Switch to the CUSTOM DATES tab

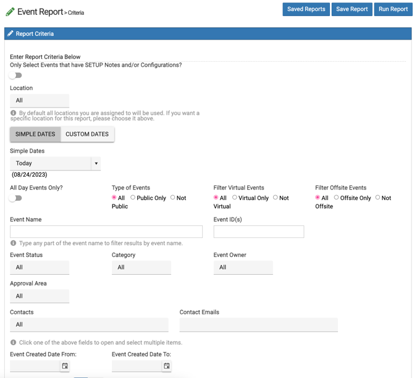87,134
